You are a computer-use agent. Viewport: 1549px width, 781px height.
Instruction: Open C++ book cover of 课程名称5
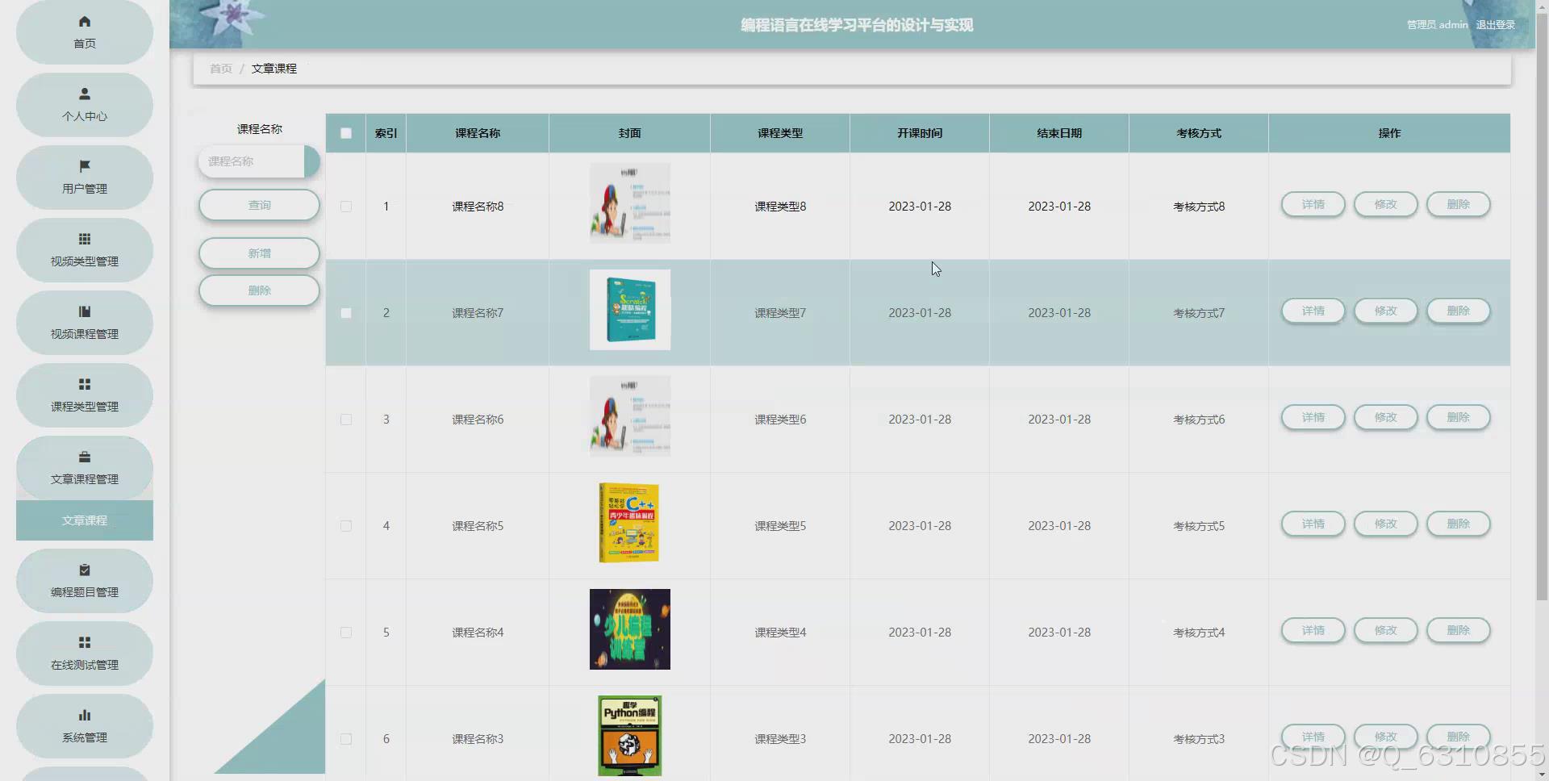click(629, 523)
